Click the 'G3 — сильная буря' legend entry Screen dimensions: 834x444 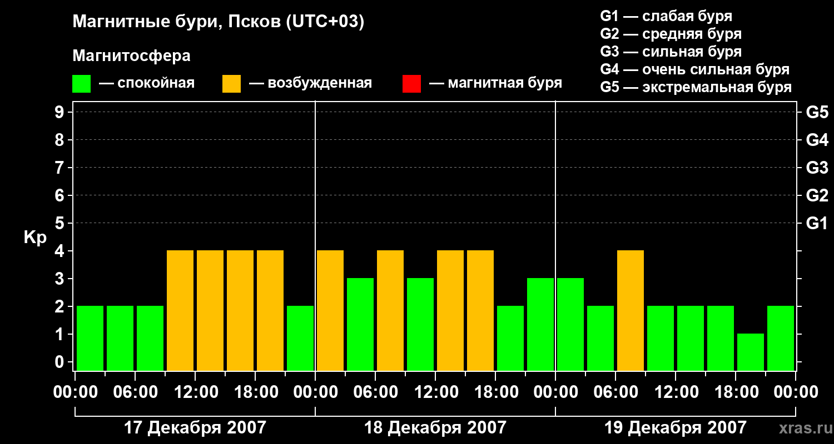(x=671, y=52)
